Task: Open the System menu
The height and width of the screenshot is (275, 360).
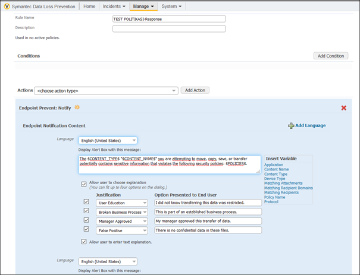Action: click(x=171, y=7)
